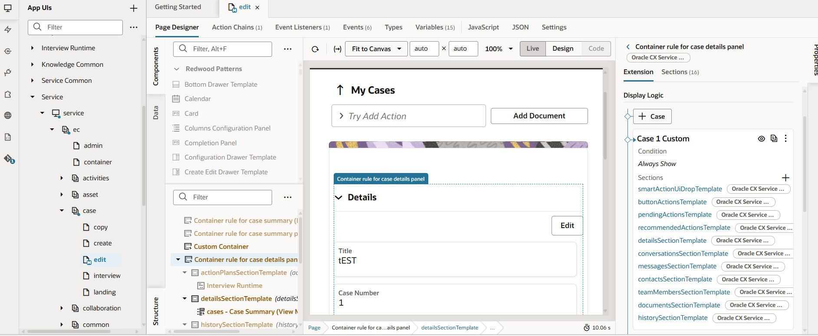Open the Fit to Canvas dropdown
The width and height of the screenshot is (818, 336).
pyautogui.click(x=377, y=49)
